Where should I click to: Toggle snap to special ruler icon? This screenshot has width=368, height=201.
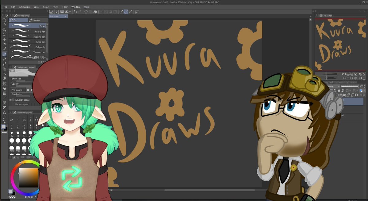coord(126,12)
